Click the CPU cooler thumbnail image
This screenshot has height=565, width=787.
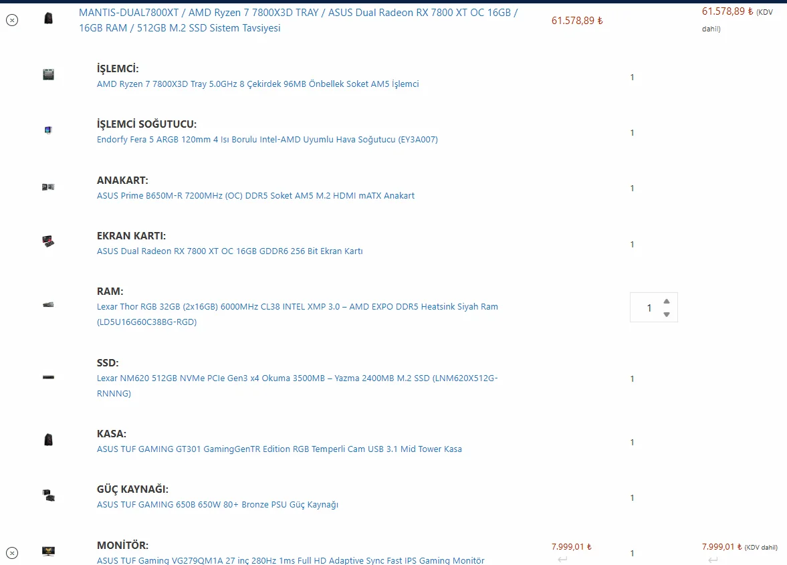click(47, 130)
